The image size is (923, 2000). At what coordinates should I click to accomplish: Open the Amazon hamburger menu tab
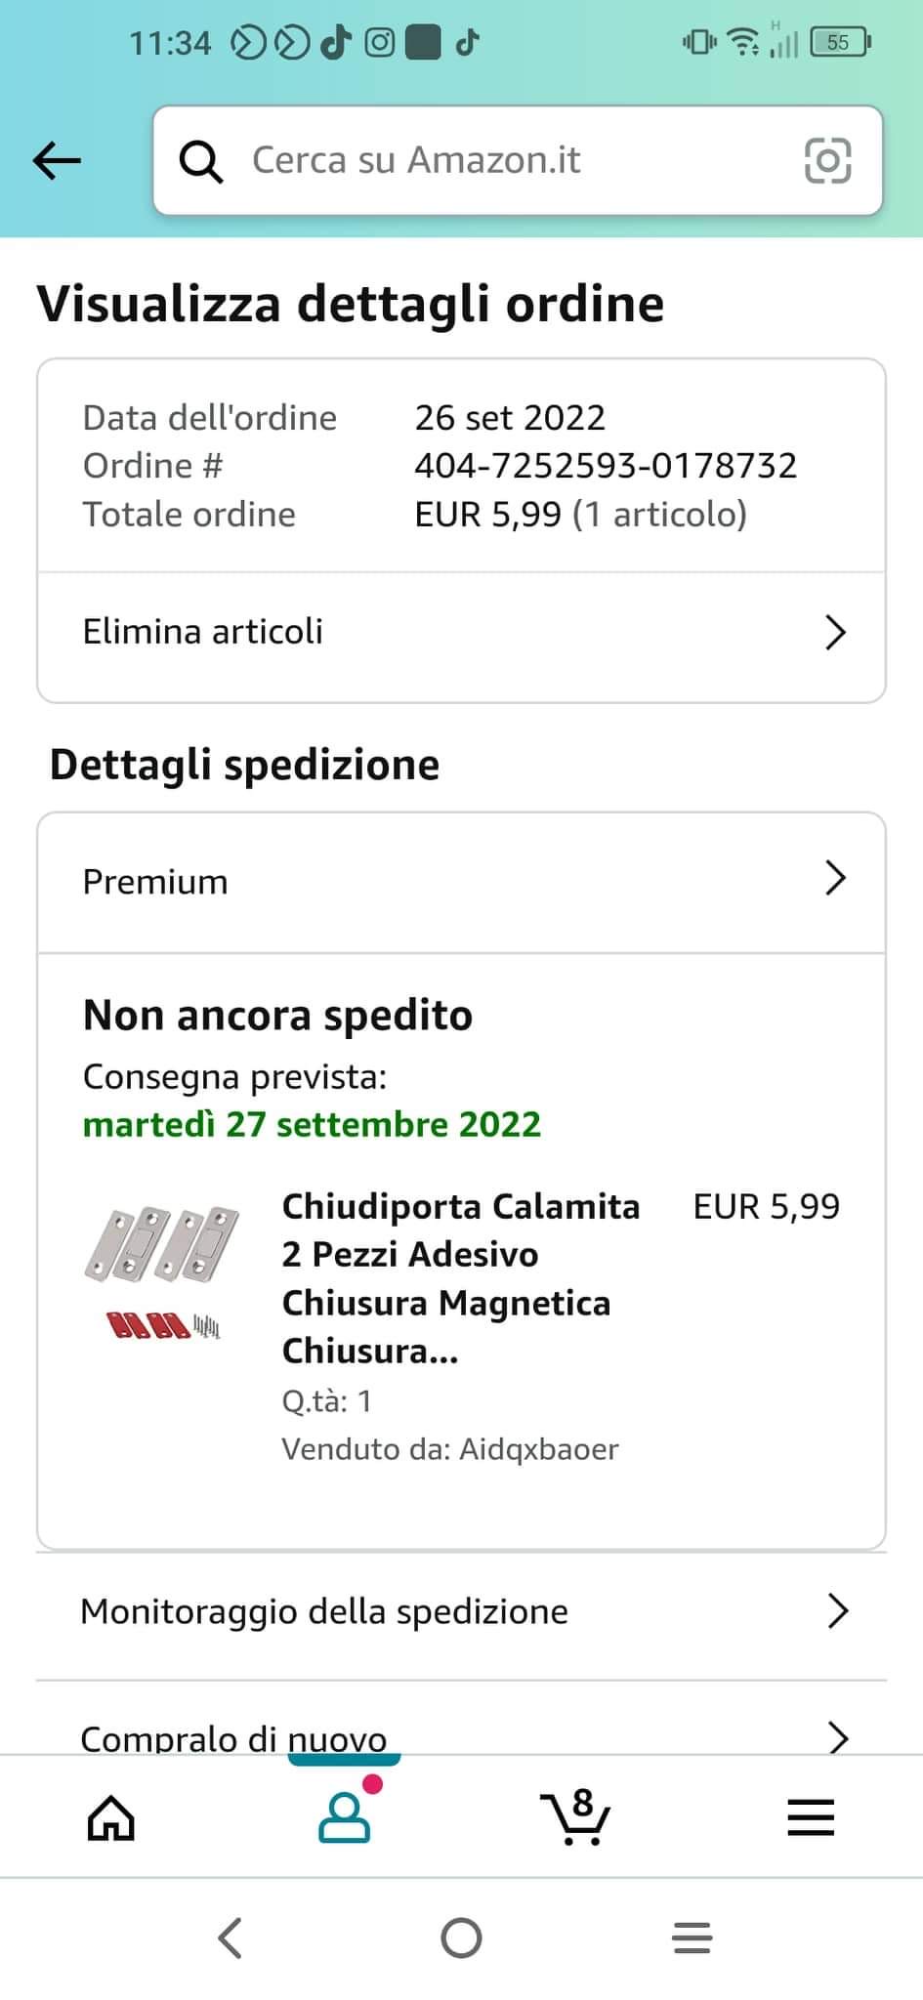(810, 1818)
